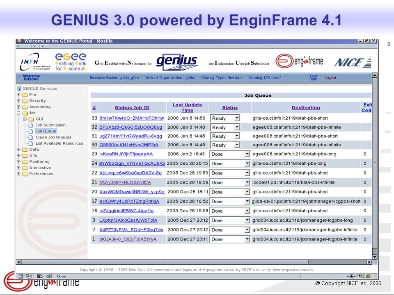This screenshot has height=295, width=394.
Task: Click the Address Book icon in the status bar
Action: tap(49, 276)
